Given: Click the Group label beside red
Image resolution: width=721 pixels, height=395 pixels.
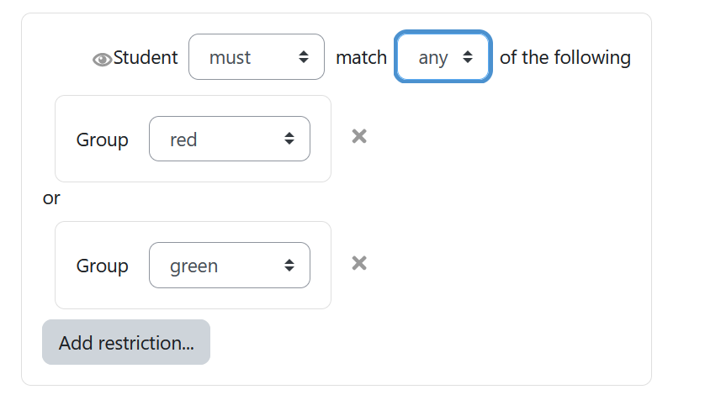Looking at the screenshot, I should point(102,140).
